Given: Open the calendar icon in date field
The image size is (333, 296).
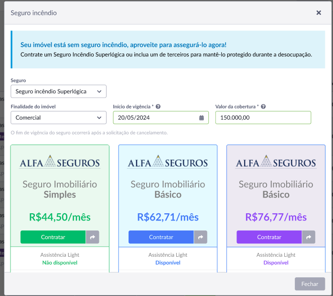Looking at the screenshot, I should [201, 118].
